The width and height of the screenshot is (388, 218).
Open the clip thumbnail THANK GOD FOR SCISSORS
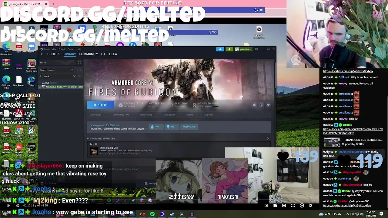[x=332, y=142]
